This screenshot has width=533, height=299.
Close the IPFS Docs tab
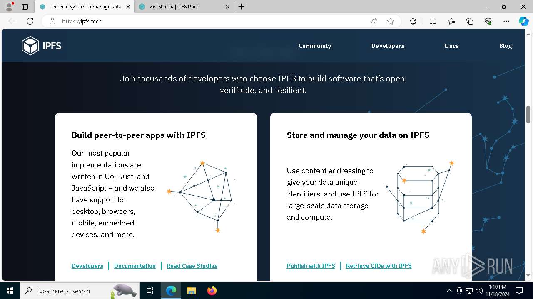coord(227,7)
